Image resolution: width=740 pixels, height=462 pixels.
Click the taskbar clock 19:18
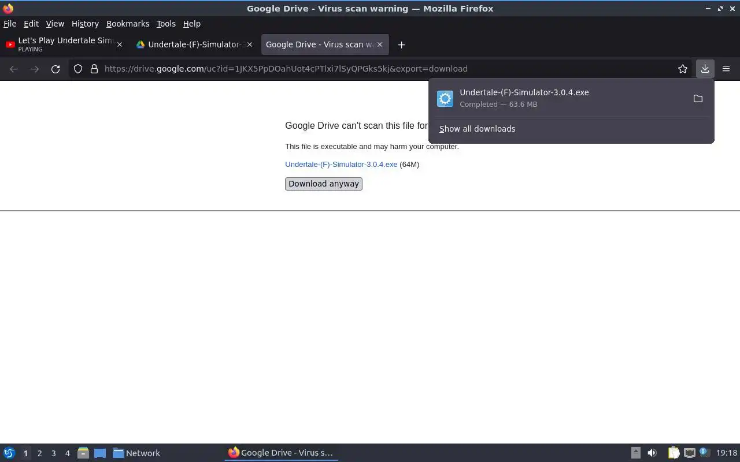click(x=727, y=453)
